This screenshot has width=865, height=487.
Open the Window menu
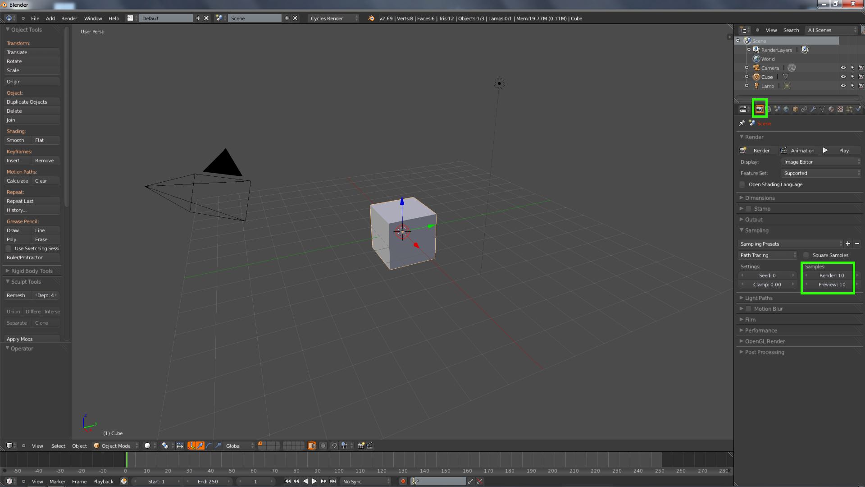pos(93,18)
